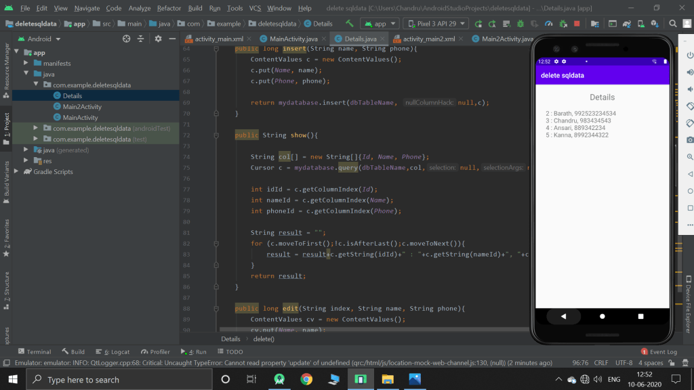Image resolution: width=694 pixels, height=390 pixels.
Task: Open the Refactor menu
Action: pos(169,8)
